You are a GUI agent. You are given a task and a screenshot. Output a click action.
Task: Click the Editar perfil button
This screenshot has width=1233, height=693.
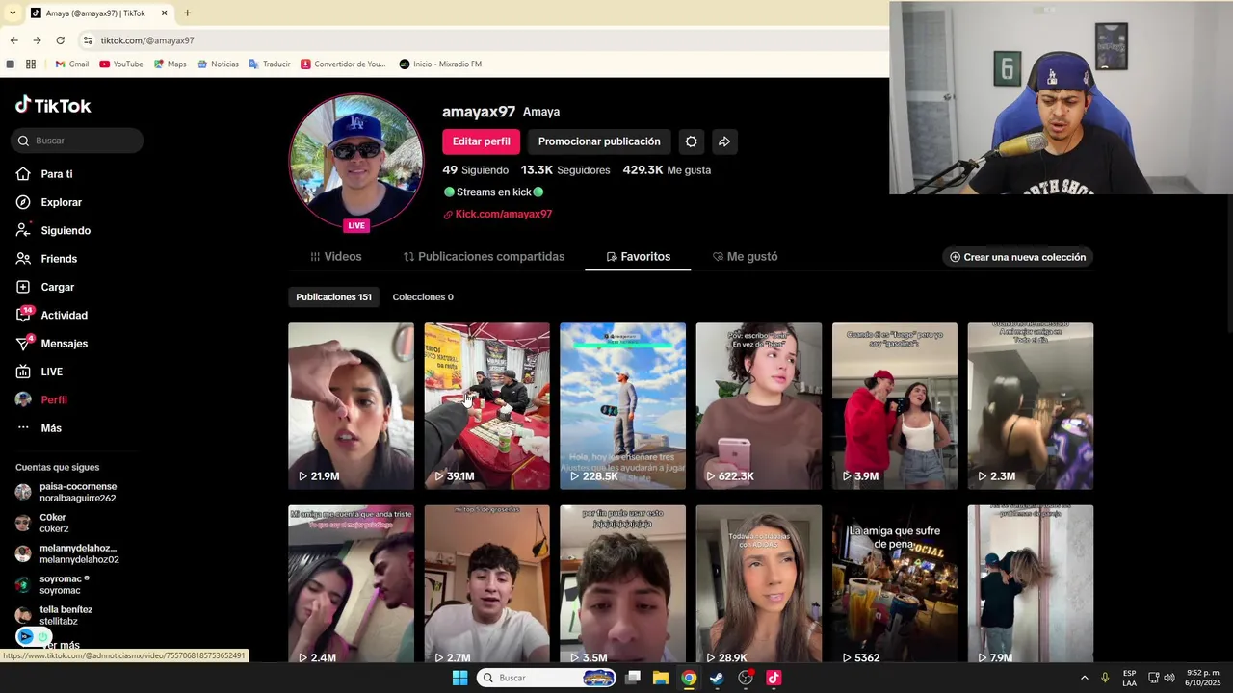tap(481, 141)
